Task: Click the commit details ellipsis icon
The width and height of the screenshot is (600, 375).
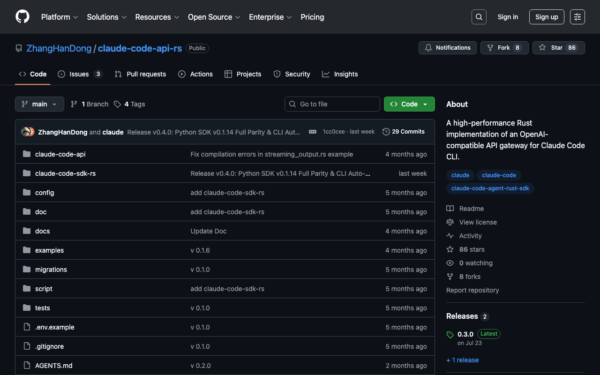Action: (313, 132)
